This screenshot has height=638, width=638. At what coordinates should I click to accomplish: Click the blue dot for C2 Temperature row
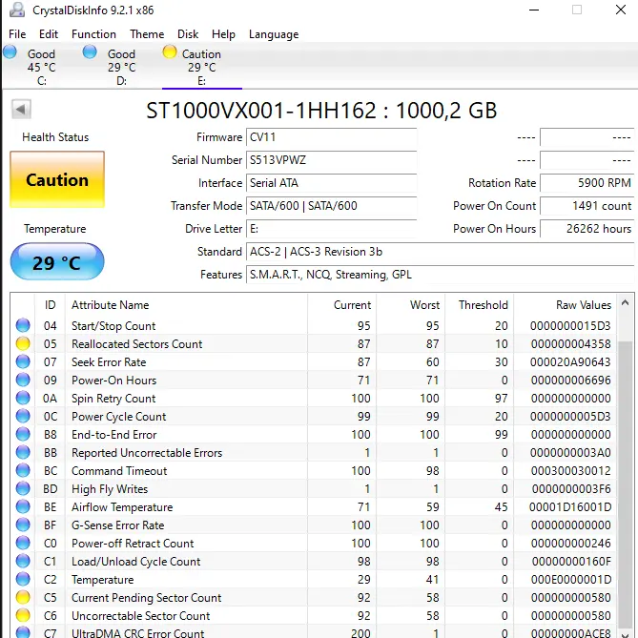click(x=23, y=579)
